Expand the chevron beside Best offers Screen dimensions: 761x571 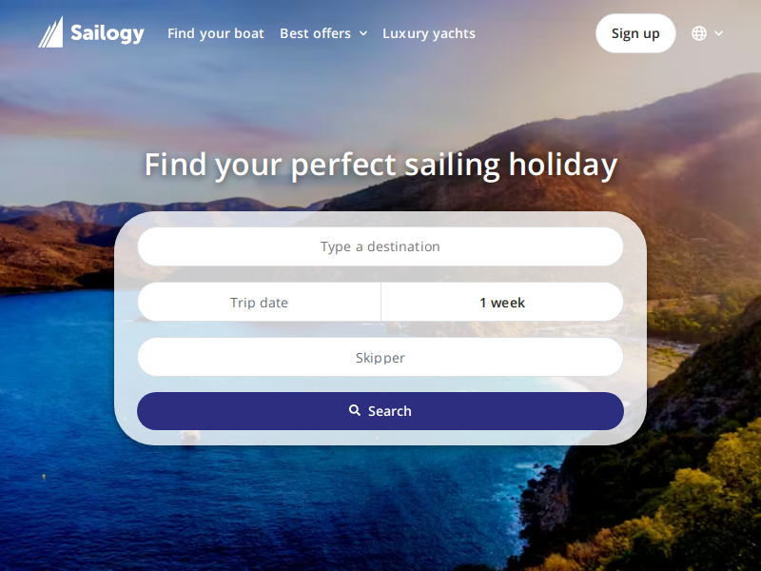(363, 33)
